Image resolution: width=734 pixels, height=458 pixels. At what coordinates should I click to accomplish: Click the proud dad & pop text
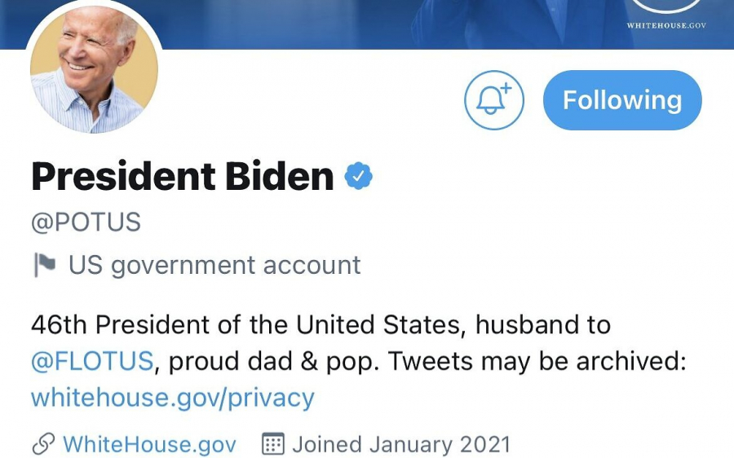[x=274, y=361]
